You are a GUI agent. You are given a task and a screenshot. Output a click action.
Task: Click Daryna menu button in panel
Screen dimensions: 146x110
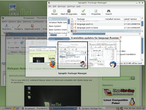click(x=6, y=108)
